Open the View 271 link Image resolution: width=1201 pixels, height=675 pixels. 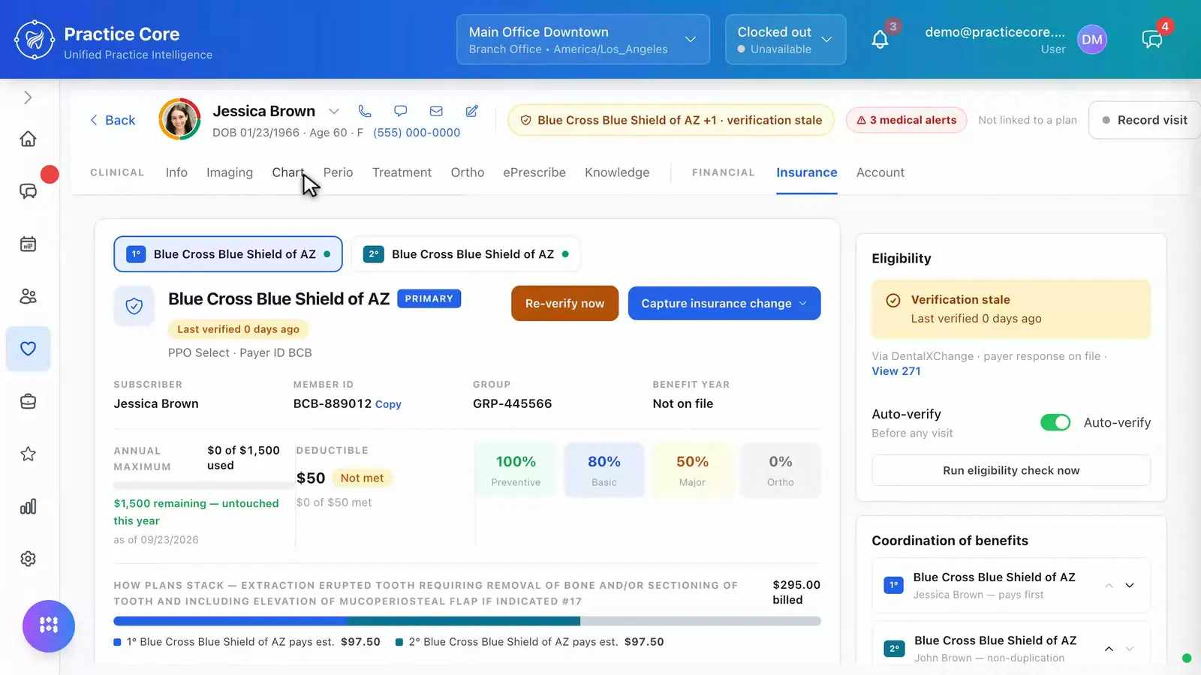click(x=896, y=371)
